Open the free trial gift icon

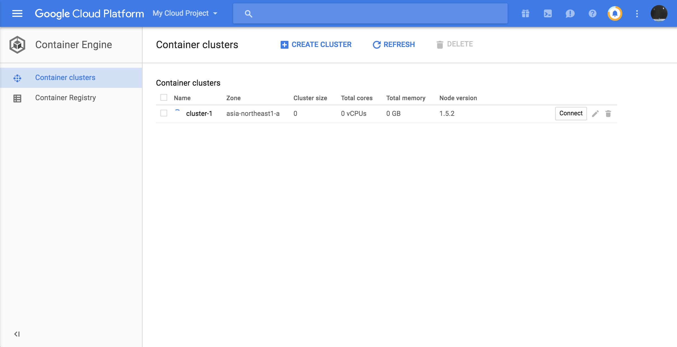tap(525, 13)
